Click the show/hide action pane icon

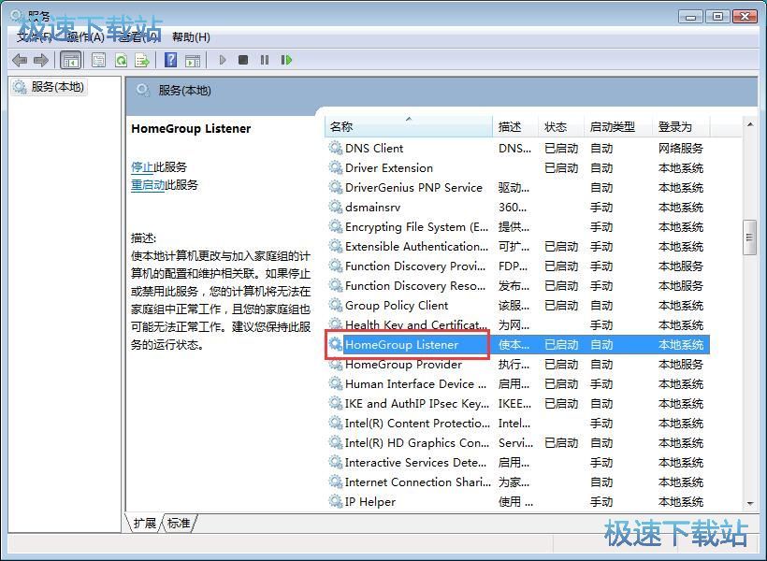(x=193, y=60)
